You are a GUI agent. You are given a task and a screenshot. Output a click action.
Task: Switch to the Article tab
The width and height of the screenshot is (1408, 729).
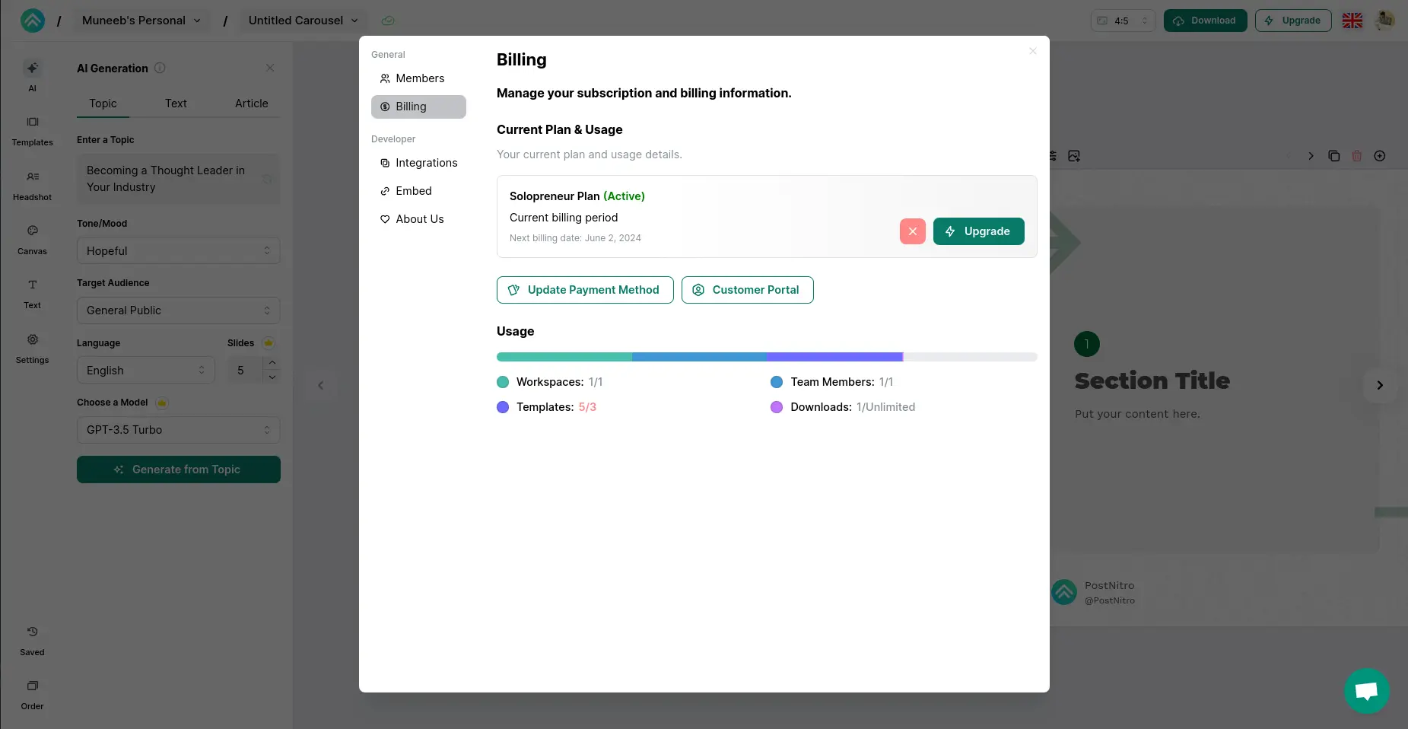coord(251,103)
